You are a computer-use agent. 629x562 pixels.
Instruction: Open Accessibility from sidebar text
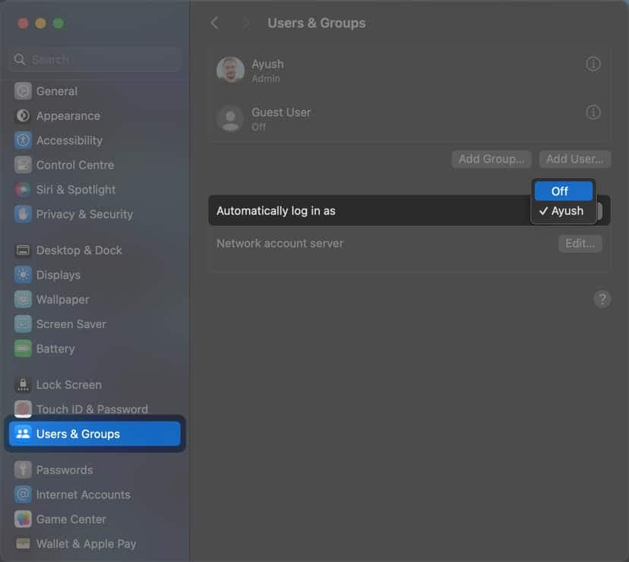pyautogui.click(x=69, y=140)
